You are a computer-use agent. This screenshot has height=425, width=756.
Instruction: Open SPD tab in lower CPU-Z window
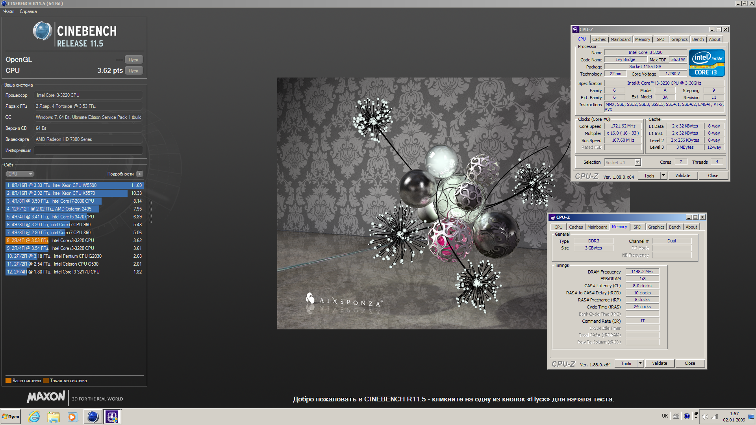pos(637,227)
